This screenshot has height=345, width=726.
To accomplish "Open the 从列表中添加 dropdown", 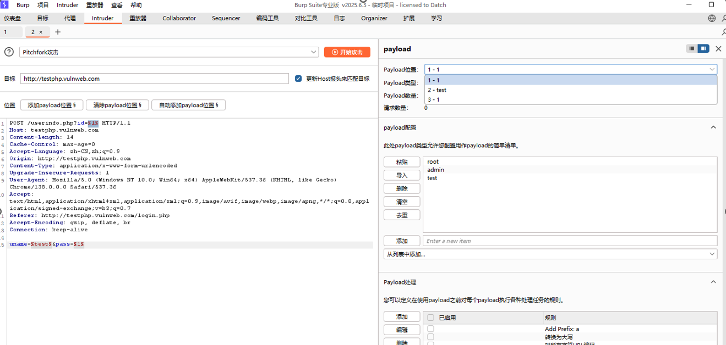I will [550, 254].
